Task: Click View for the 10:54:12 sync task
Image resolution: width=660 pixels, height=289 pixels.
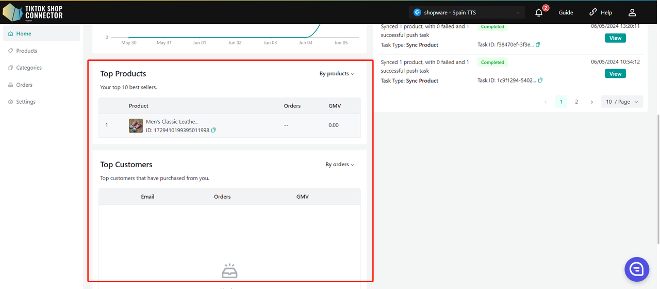Action: click(615, 74)
